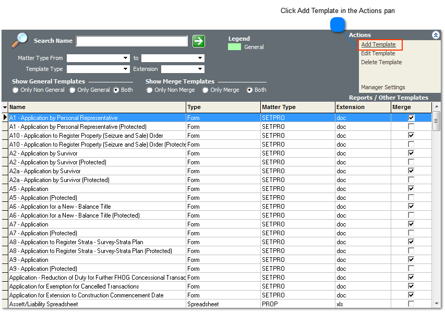Click in the Search Name text field
This screenshot has width=445, height=312.
click(131, 41)
